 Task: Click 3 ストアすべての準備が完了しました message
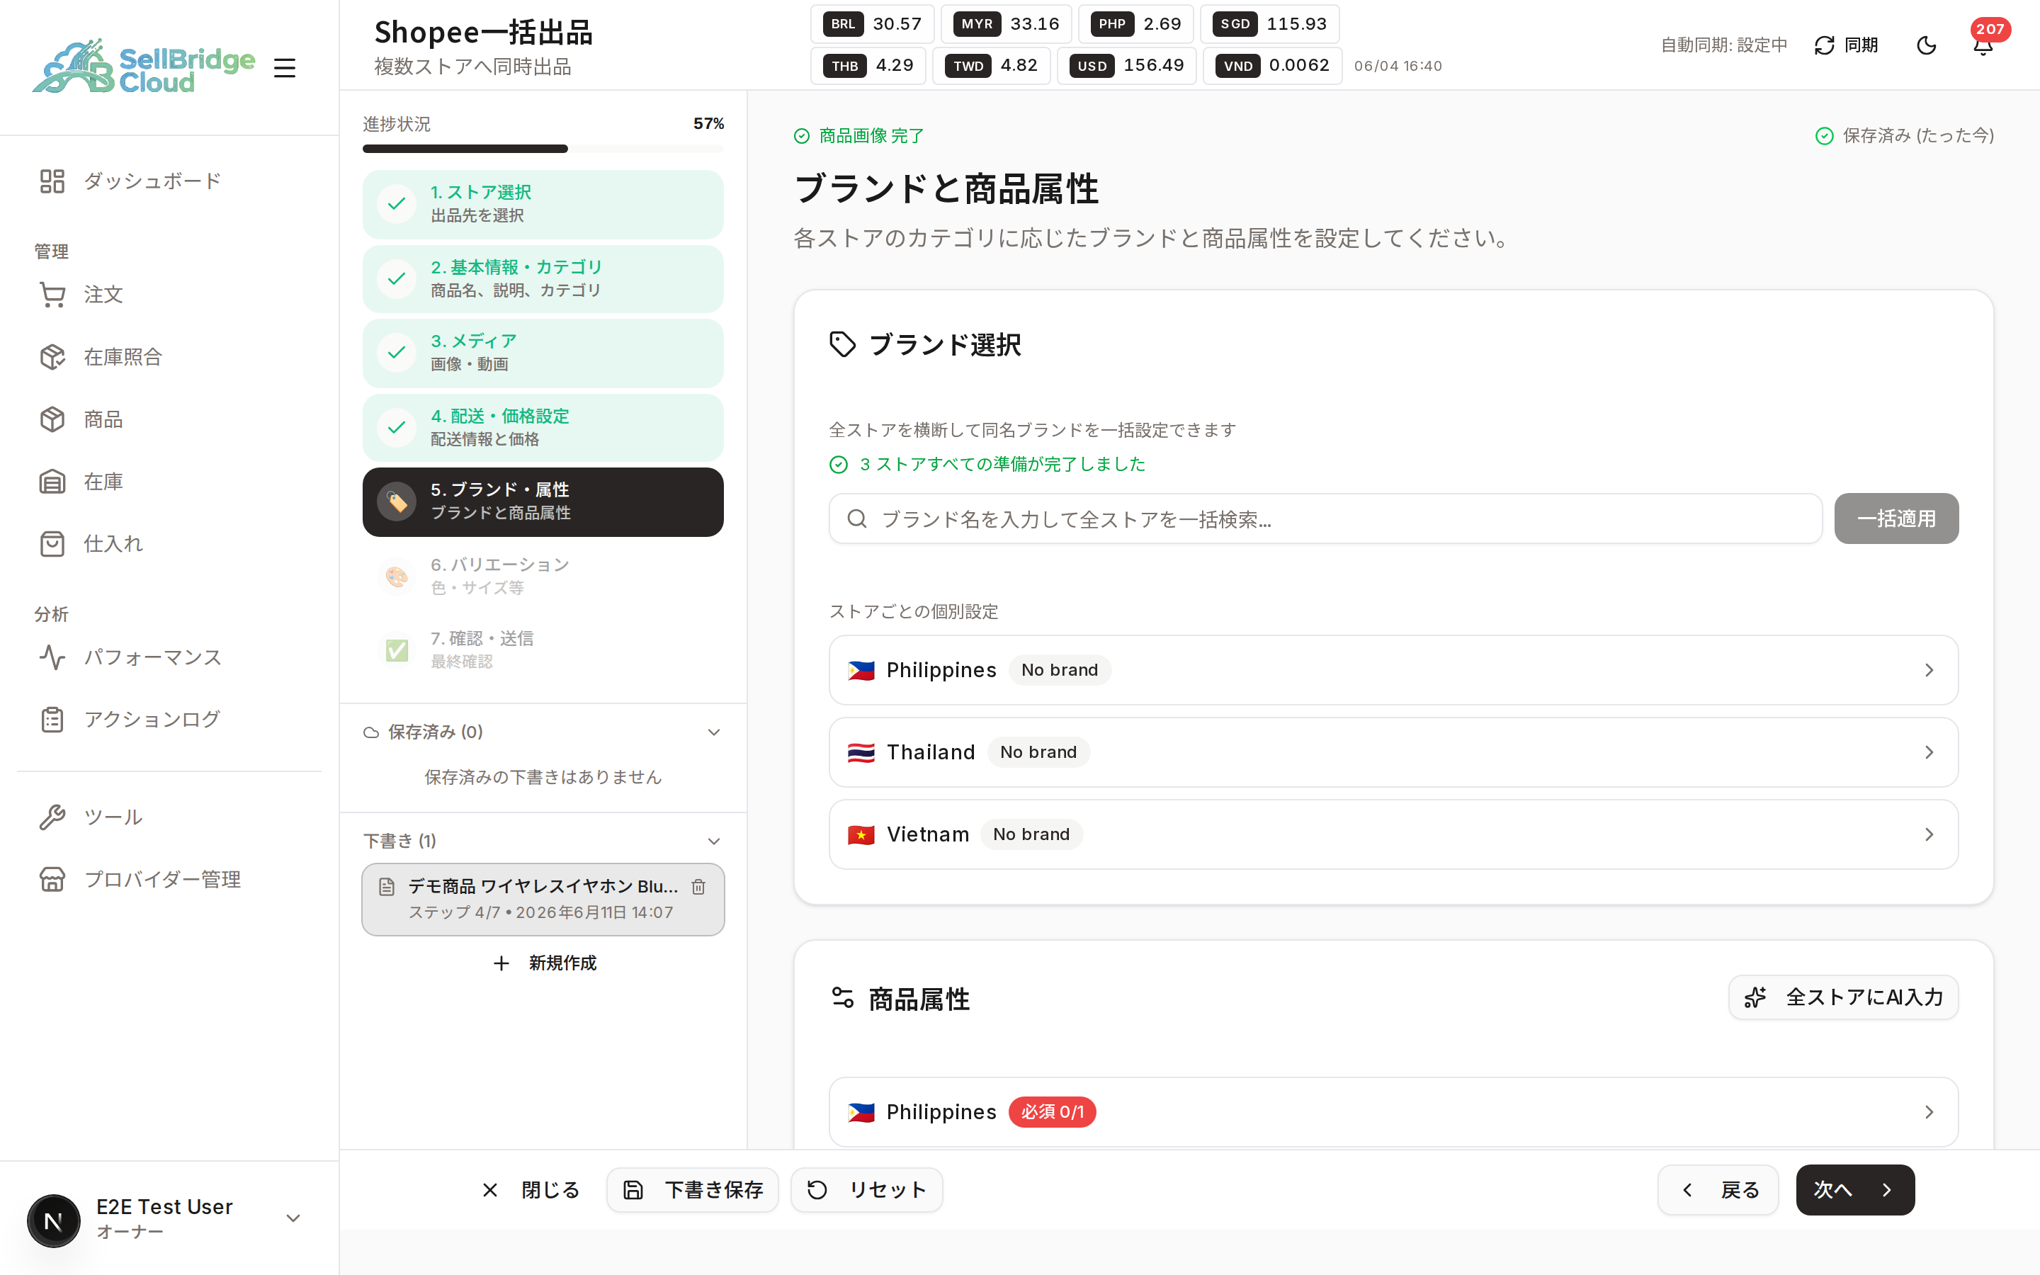[987, 465]
